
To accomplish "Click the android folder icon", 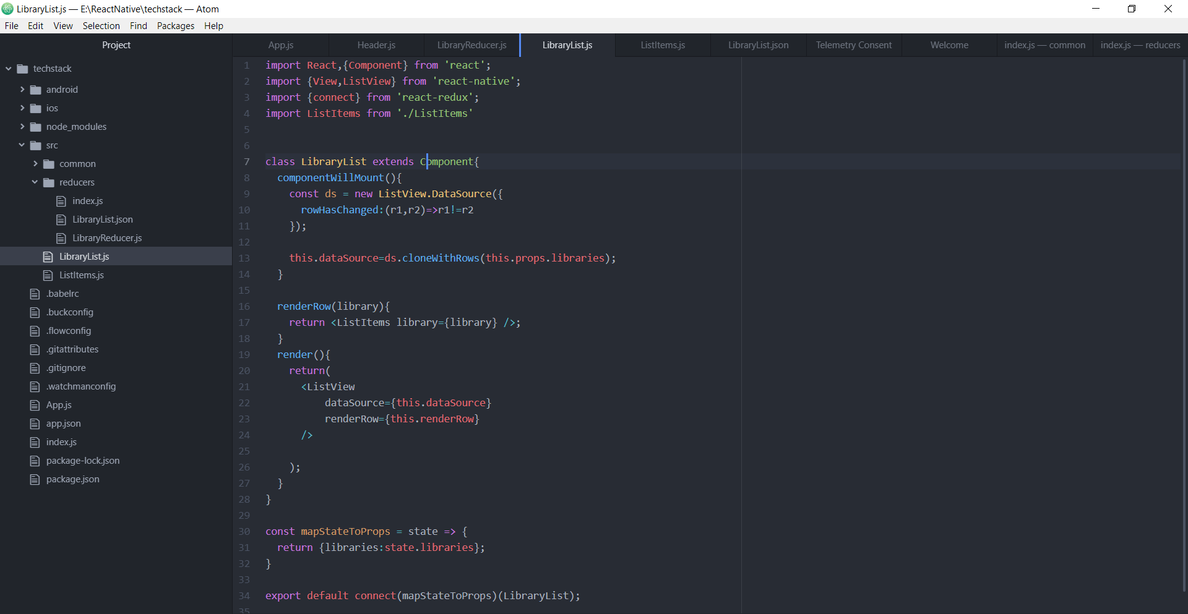I will coord(36,90).
